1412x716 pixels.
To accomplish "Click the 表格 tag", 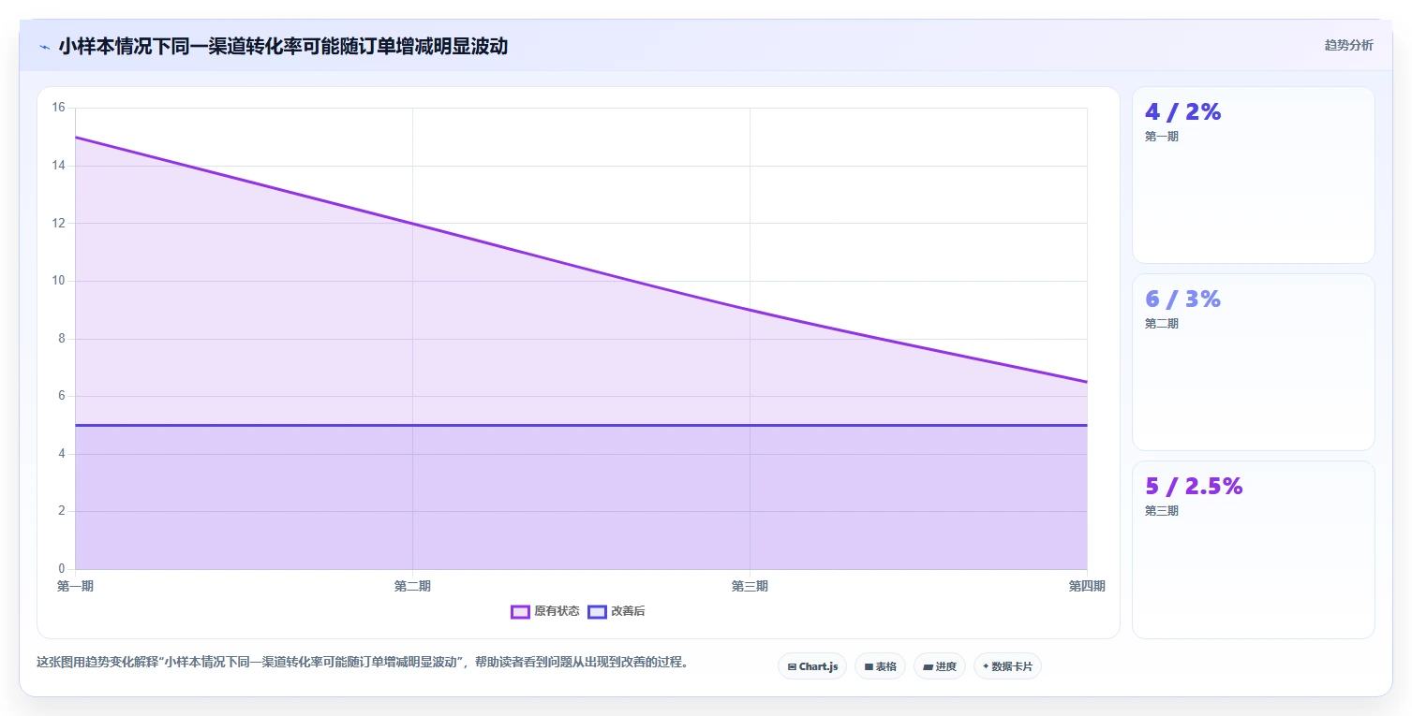I will [x=880, y=666].
